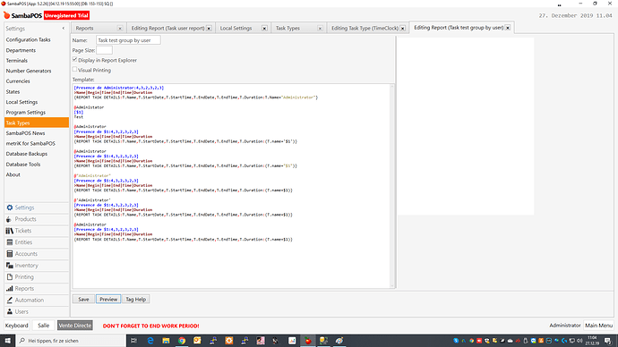Open Accounts calculator icon section

[10, 254]
